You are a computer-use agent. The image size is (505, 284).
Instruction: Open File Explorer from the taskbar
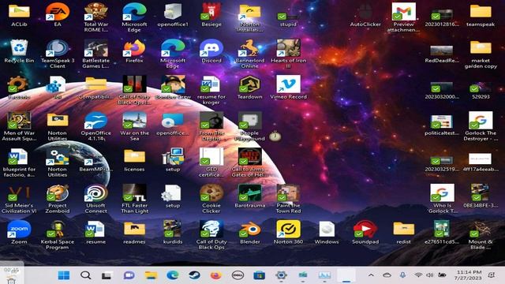pos(151,275)
